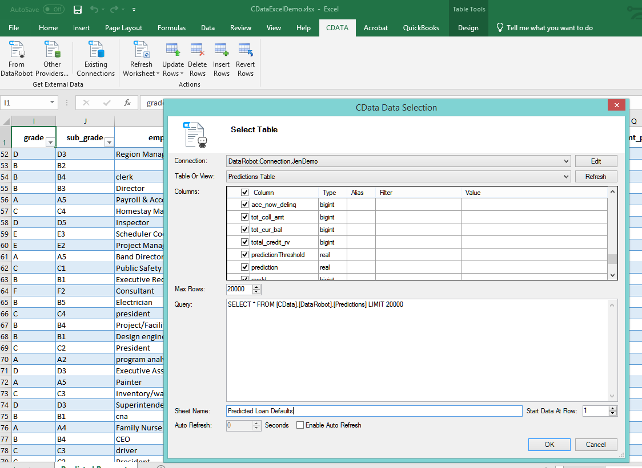The width and height of the screenshot is (642, 468).
Task: Cancel formula entry with X icon
Action: pos(86,103)
